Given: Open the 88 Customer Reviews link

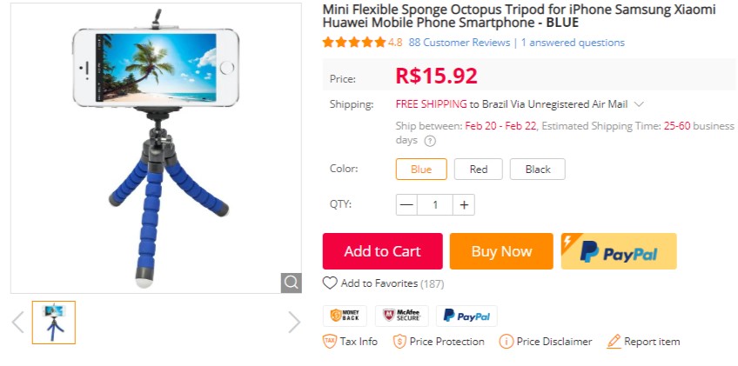Looking at the screenshot, I should [x=459, y=43].
